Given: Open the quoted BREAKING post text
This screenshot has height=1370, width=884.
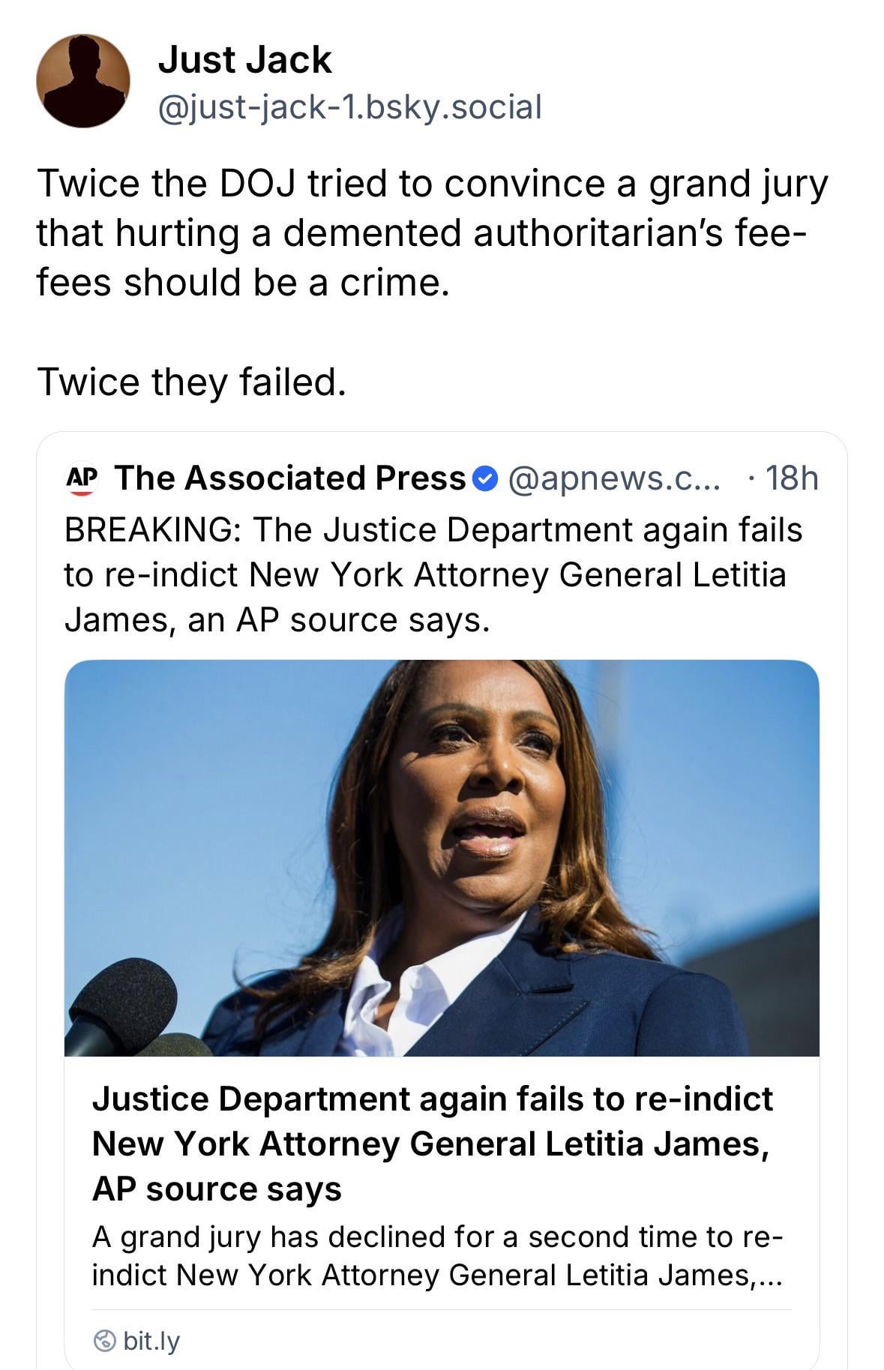Looking at the screenshot, I should [433, 574].
